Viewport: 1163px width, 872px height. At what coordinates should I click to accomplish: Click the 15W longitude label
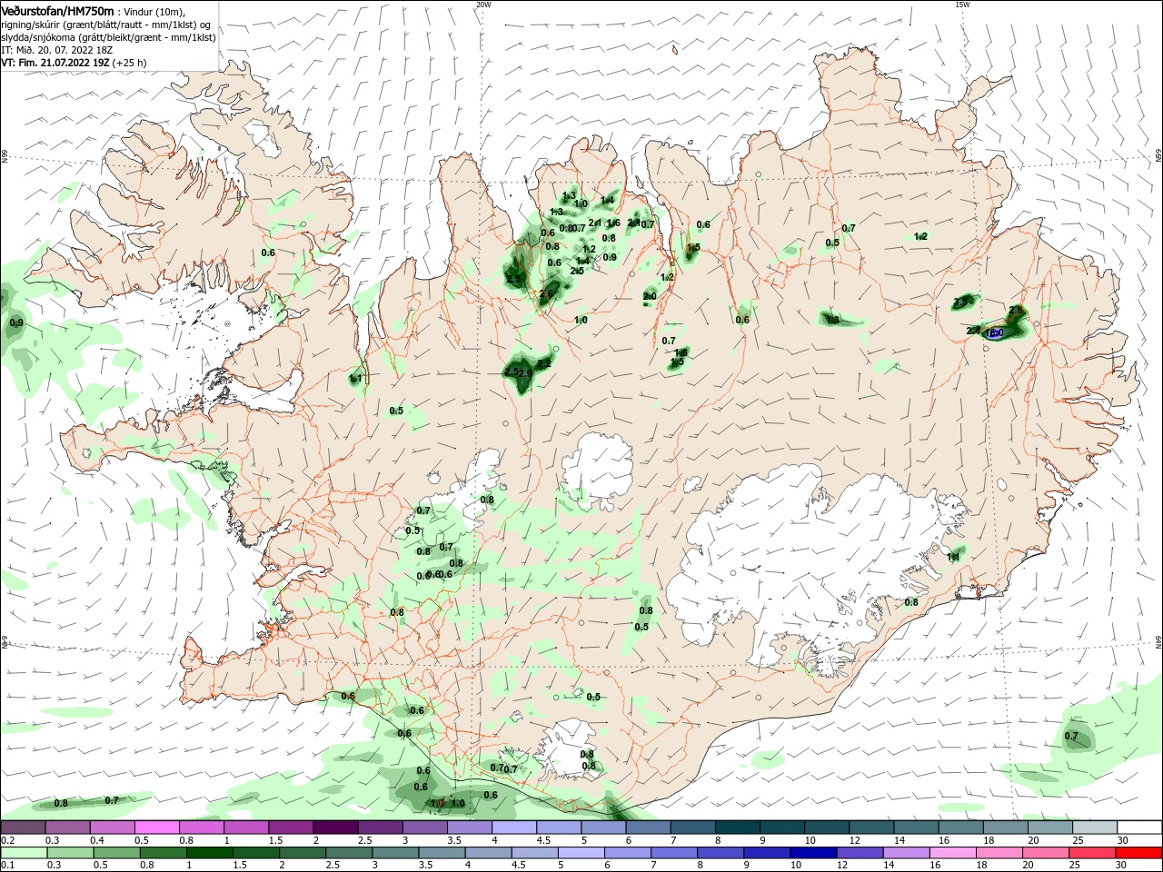click(962, 5)
